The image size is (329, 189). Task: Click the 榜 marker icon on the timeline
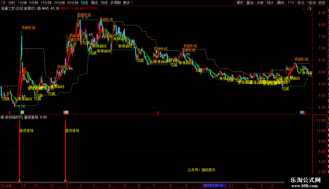[x=66, y=113]
